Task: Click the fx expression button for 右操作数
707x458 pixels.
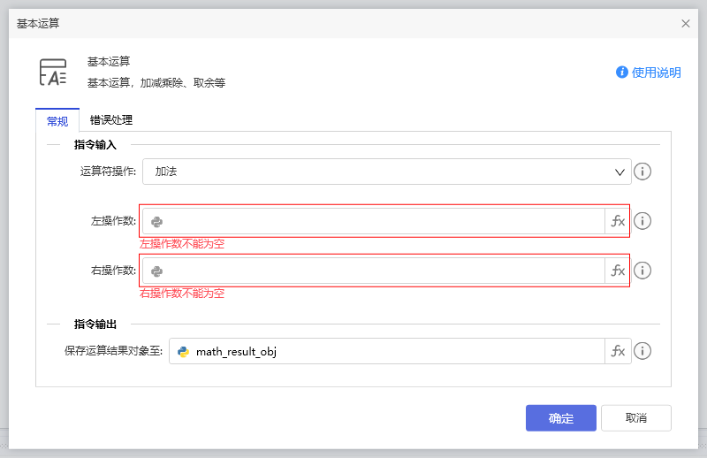Action: coord(618,271)
